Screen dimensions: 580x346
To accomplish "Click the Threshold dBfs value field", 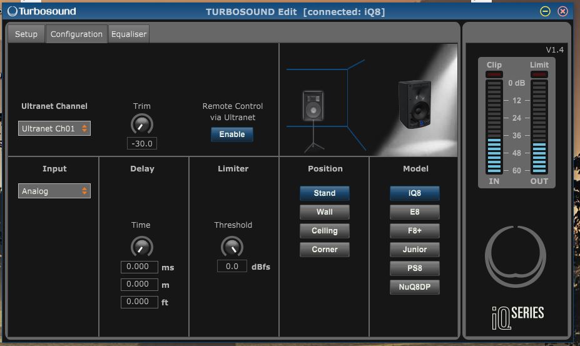I will [232, 266].
